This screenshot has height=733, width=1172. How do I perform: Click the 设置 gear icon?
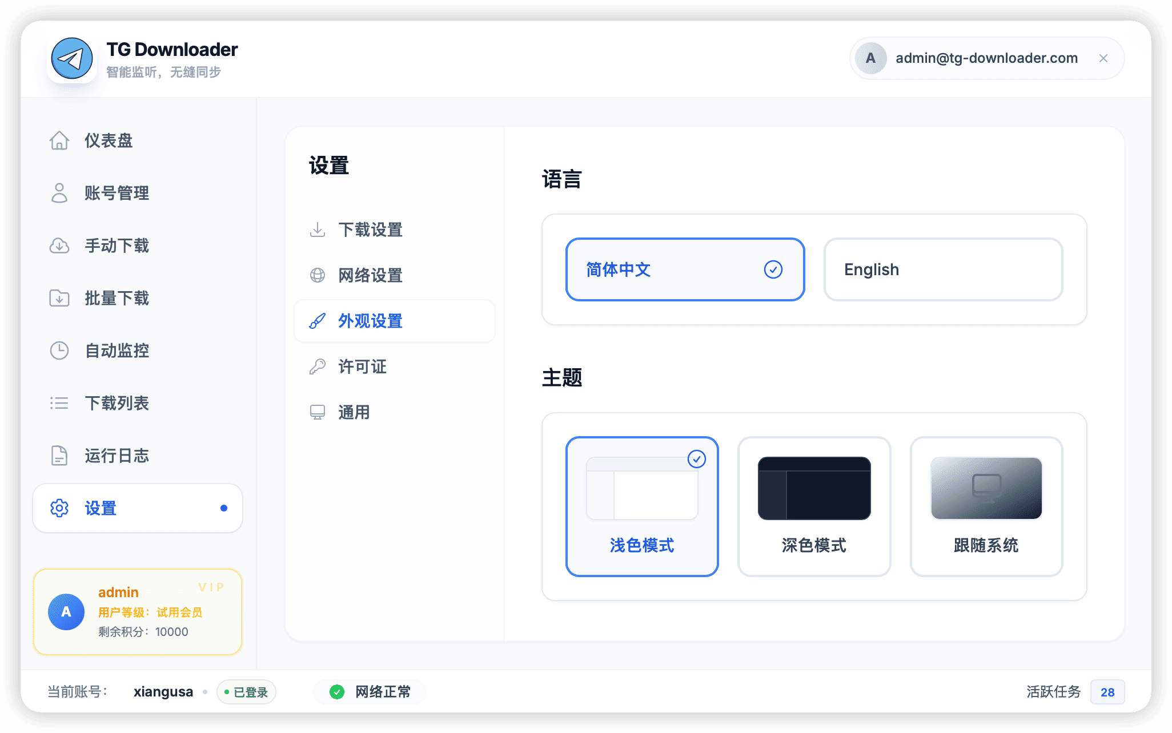pos(58,508)
